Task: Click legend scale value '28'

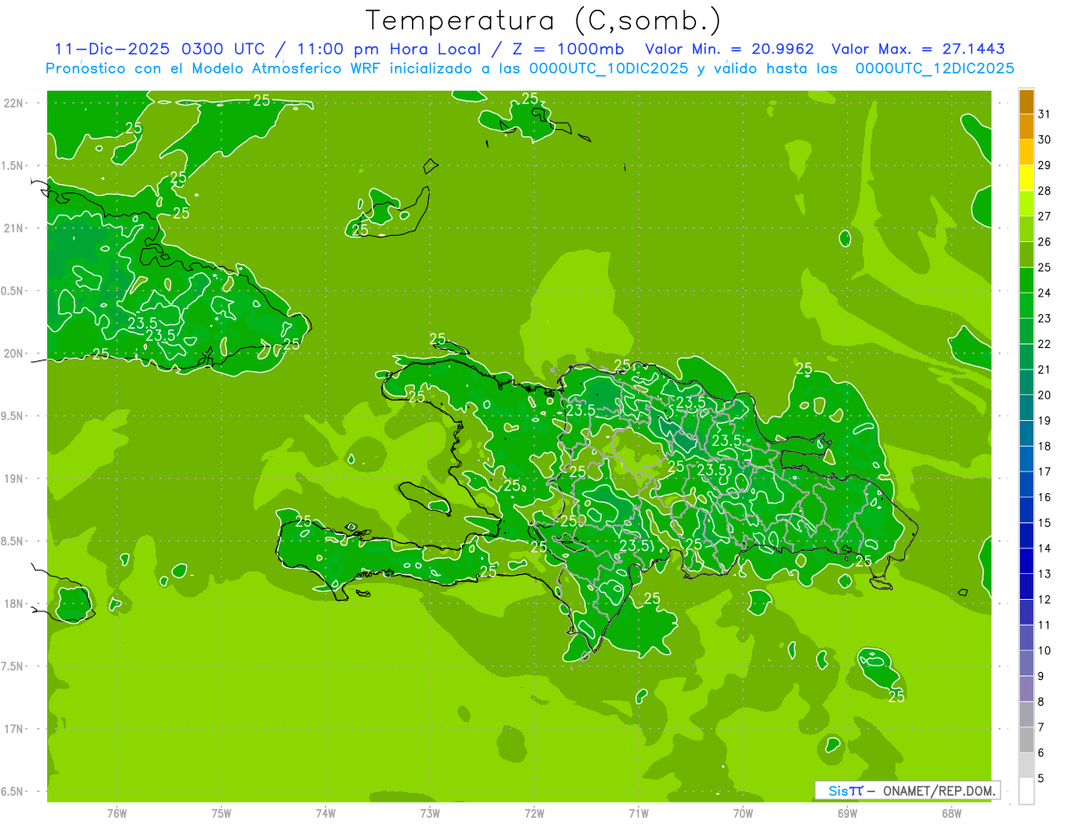Action: pyautogui.click(x=1045, y=190)
